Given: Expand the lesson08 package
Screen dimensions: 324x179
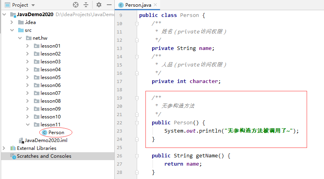Looking at the screenshot, I should [28, 101].
